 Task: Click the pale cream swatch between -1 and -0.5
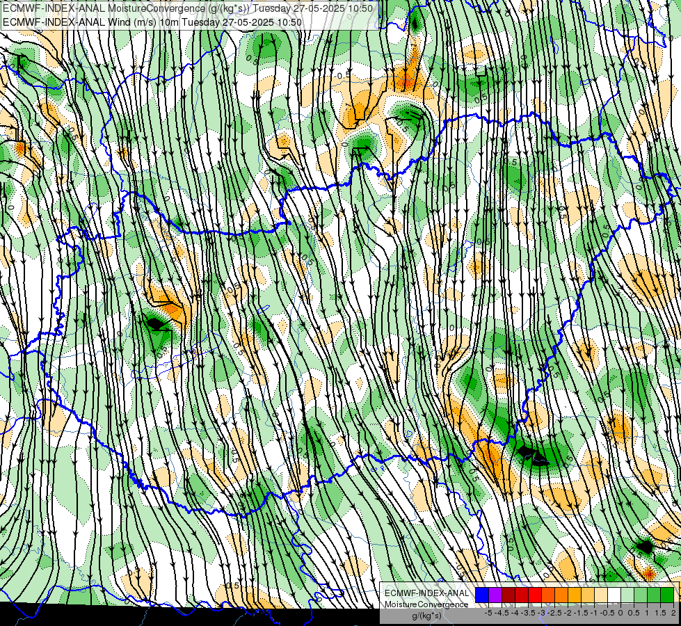601,595
